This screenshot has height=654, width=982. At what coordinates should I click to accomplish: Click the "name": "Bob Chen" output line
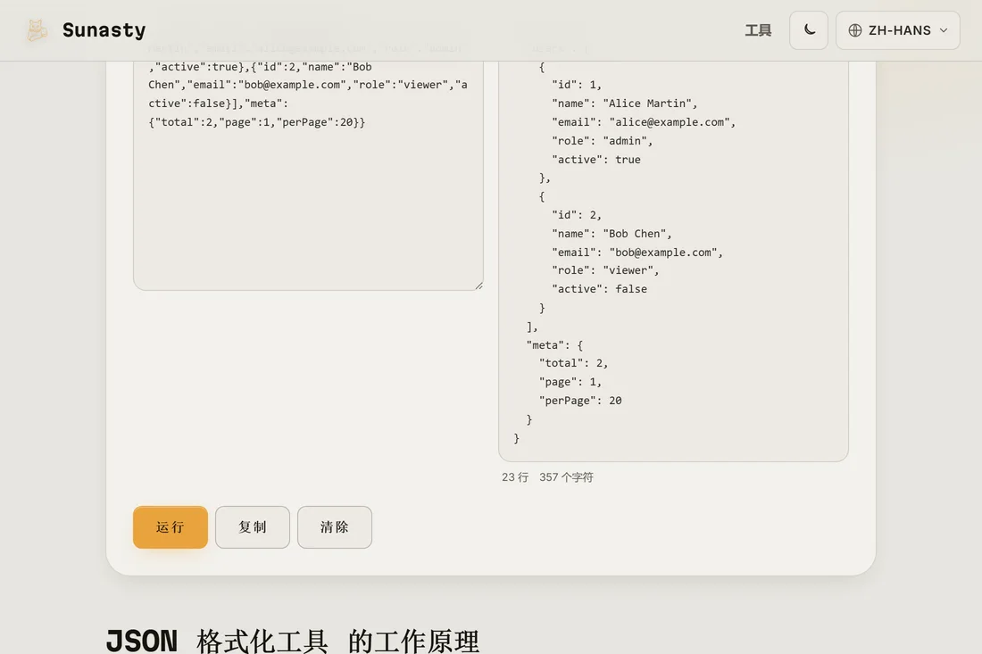click(612, 234)
